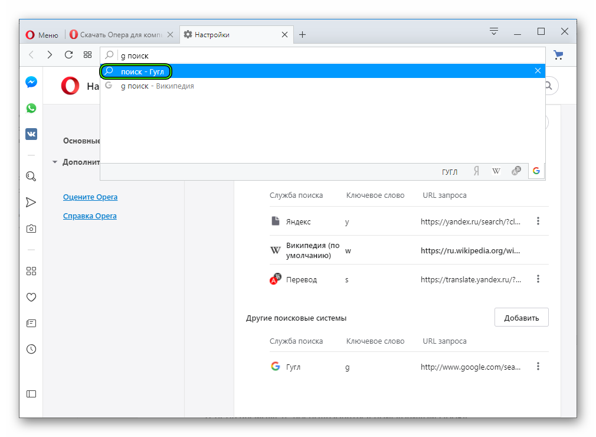Click the Гугл search engine entry
596x437 pixels.
[293, 367]
